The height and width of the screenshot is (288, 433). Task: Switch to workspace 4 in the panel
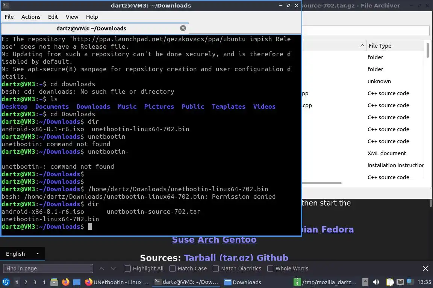pyautogui.click(x=44, y=282)
